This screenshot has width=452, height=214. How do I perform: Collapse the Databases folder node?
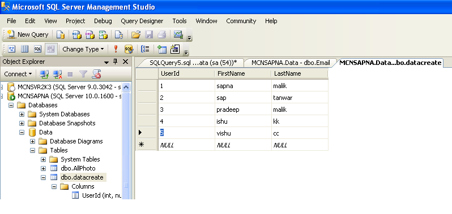11,105
